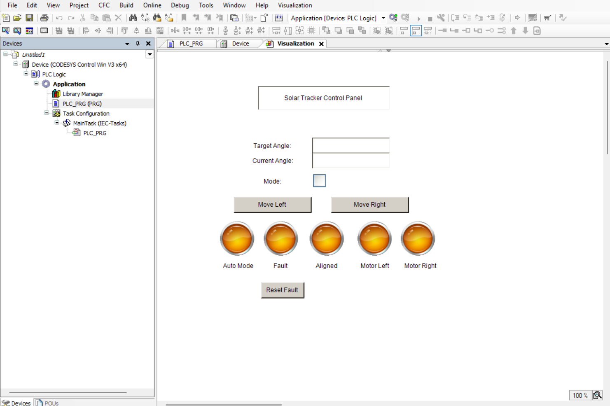The height and width of the screenshot is (406, 610).
Task: Open the CFC menu
Action: pyautogui.click(x=104, y=5)
